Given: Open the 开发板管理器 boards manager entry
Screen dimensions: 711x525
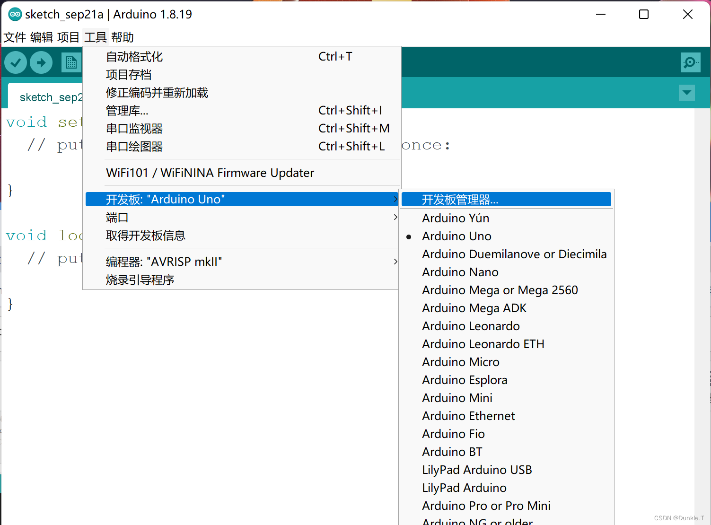Looking at the screenshot, I should click(x=506, y=199).
